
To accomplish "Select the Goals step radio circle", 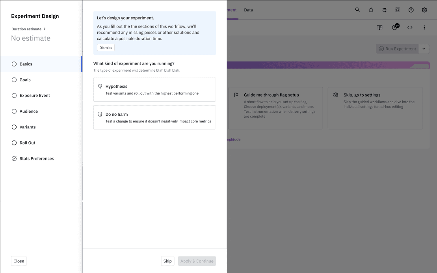I will coord(14,80).
